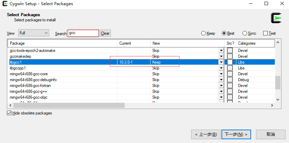
Task: Click Skip action for gccmakedep
Action: coord(156,56)
